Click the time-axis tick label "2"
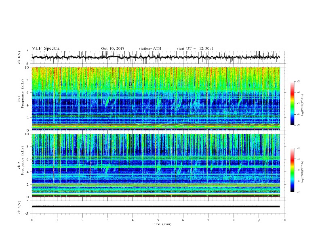This screenshot has height=247, width=320. click(x=82, y=220)
